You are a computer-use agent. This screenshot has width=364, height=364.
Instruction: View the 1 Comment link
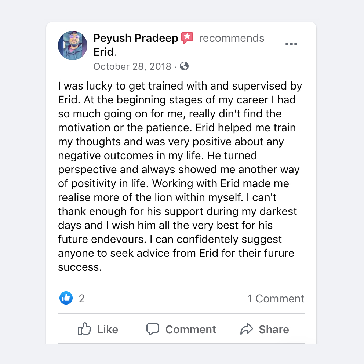[x=276, y=298]
